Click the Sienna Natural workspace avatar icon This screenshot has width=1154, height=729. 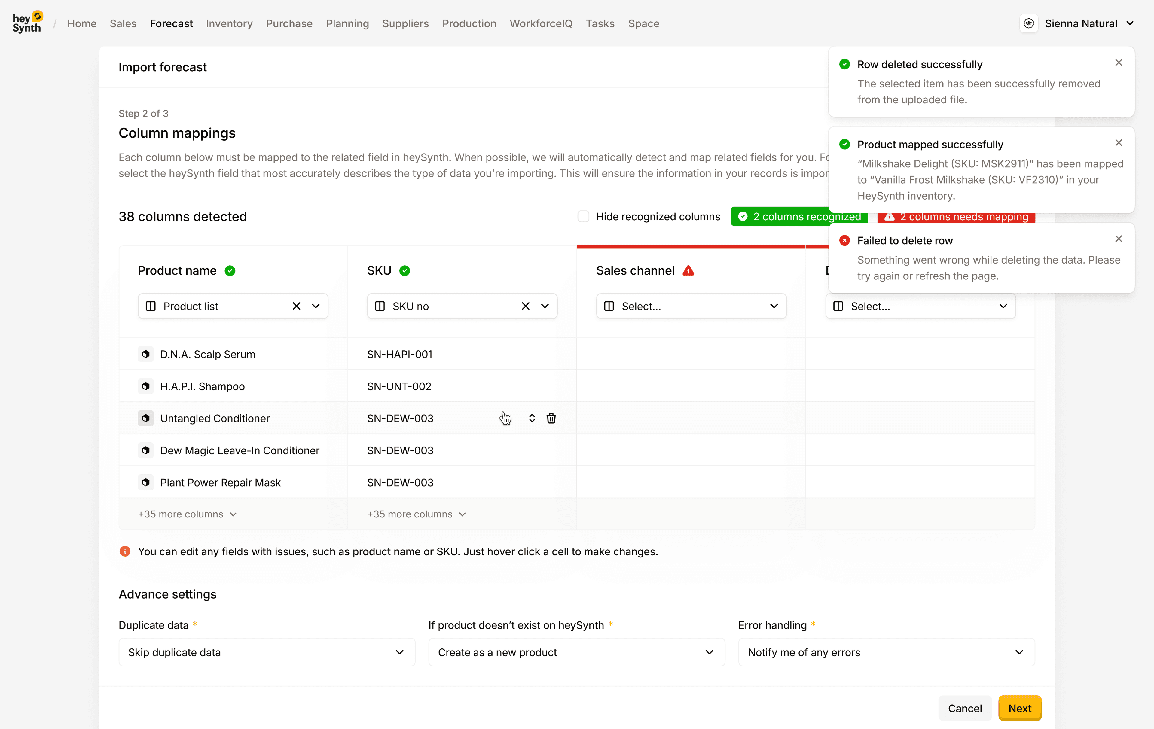point(1028,23)
